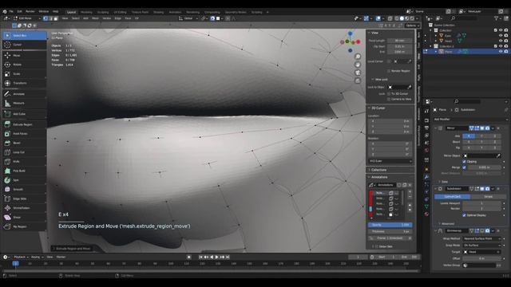This screenshot has width=511, height=287.
Task: Switch to the Modeling workspace tab
Action: pyautogui.click(x=86, y=12)
